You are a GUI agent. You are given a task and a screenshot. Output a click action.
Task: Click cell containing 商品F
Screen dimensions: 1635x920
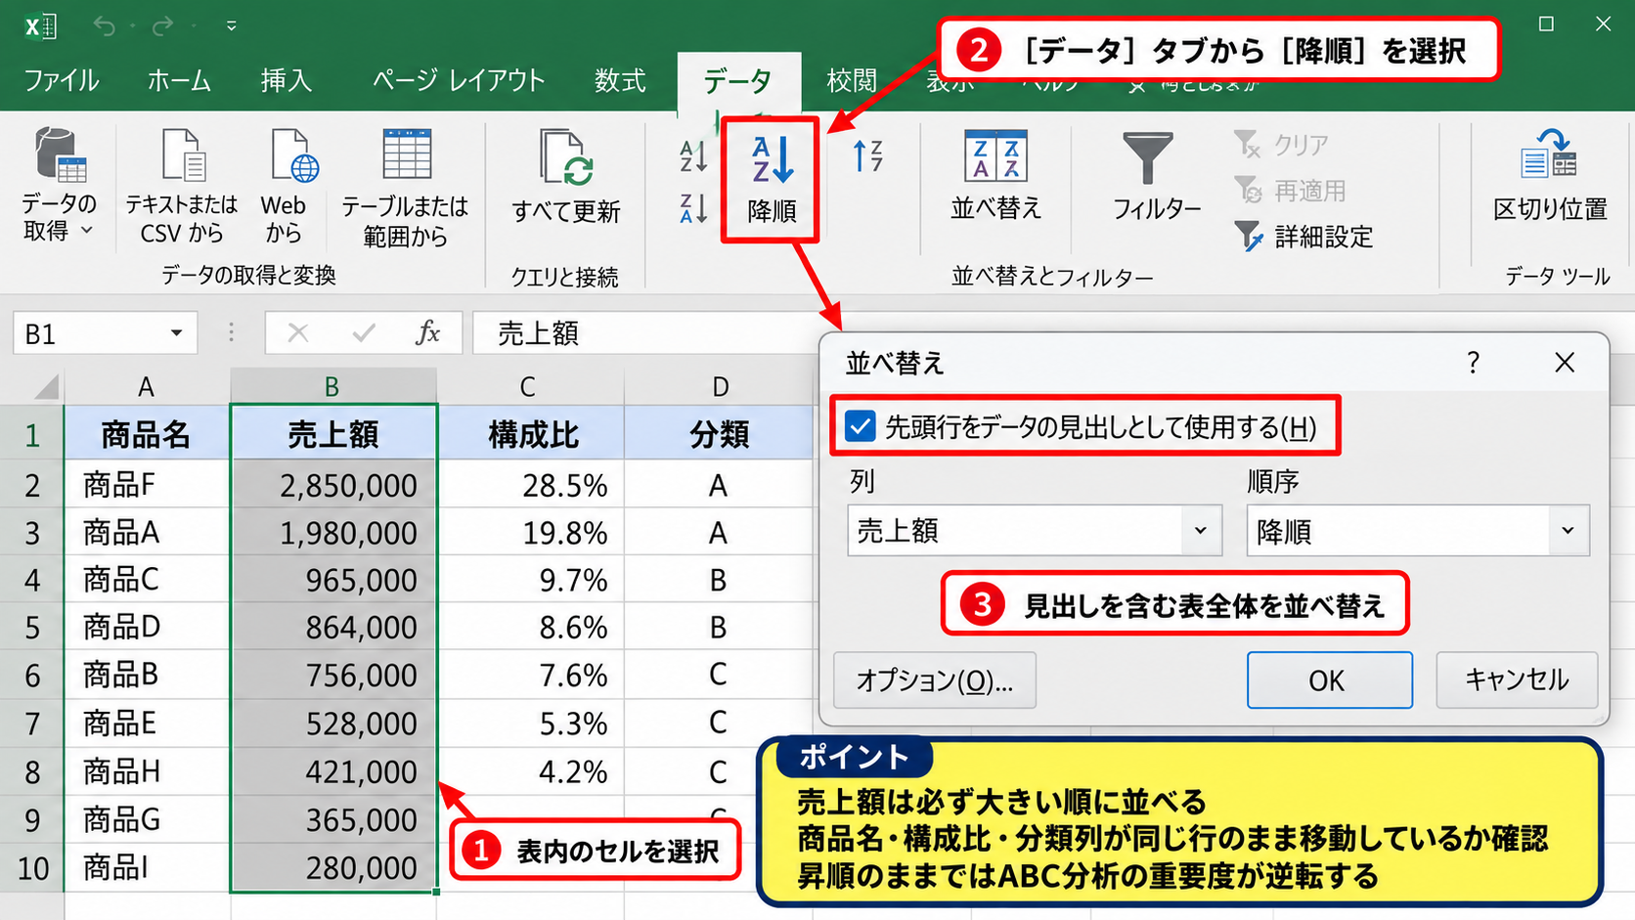click(x=147, y=485)
